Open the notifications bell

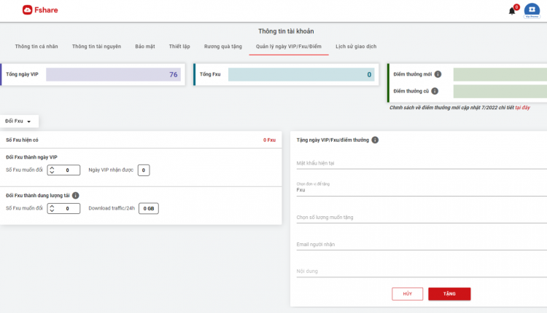[x=512, y=11]
